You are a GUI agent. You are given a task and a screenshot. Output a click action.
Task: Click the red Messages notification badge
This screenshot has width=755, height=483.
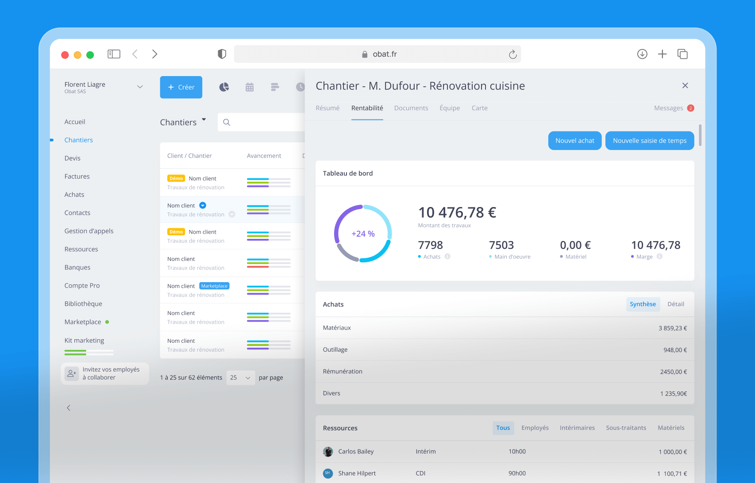[690, 108]
